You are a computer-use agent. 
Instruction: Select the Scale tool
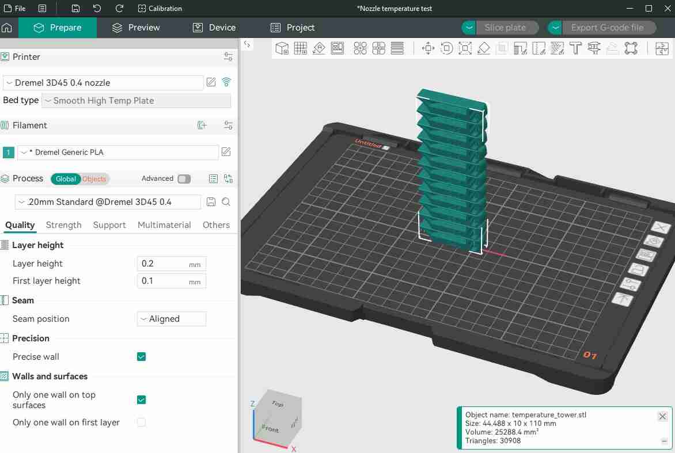point(465,48)
